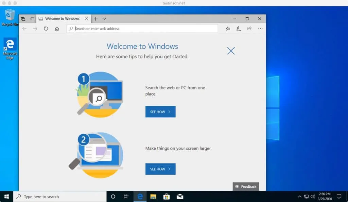
Task: Launch Microsoft Edge from desktop shortcut
Action: pos(10,49)
